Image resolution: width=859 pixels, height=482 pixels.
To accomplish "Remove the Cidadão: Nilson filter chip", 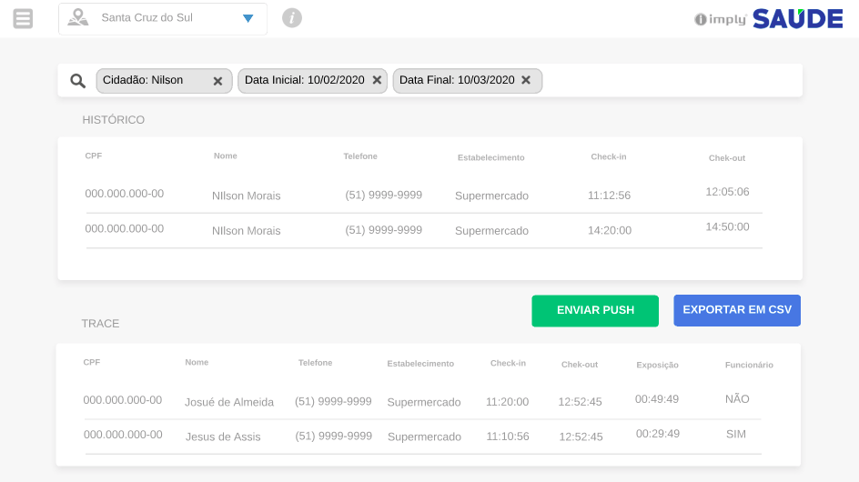I will coord(217,81).
